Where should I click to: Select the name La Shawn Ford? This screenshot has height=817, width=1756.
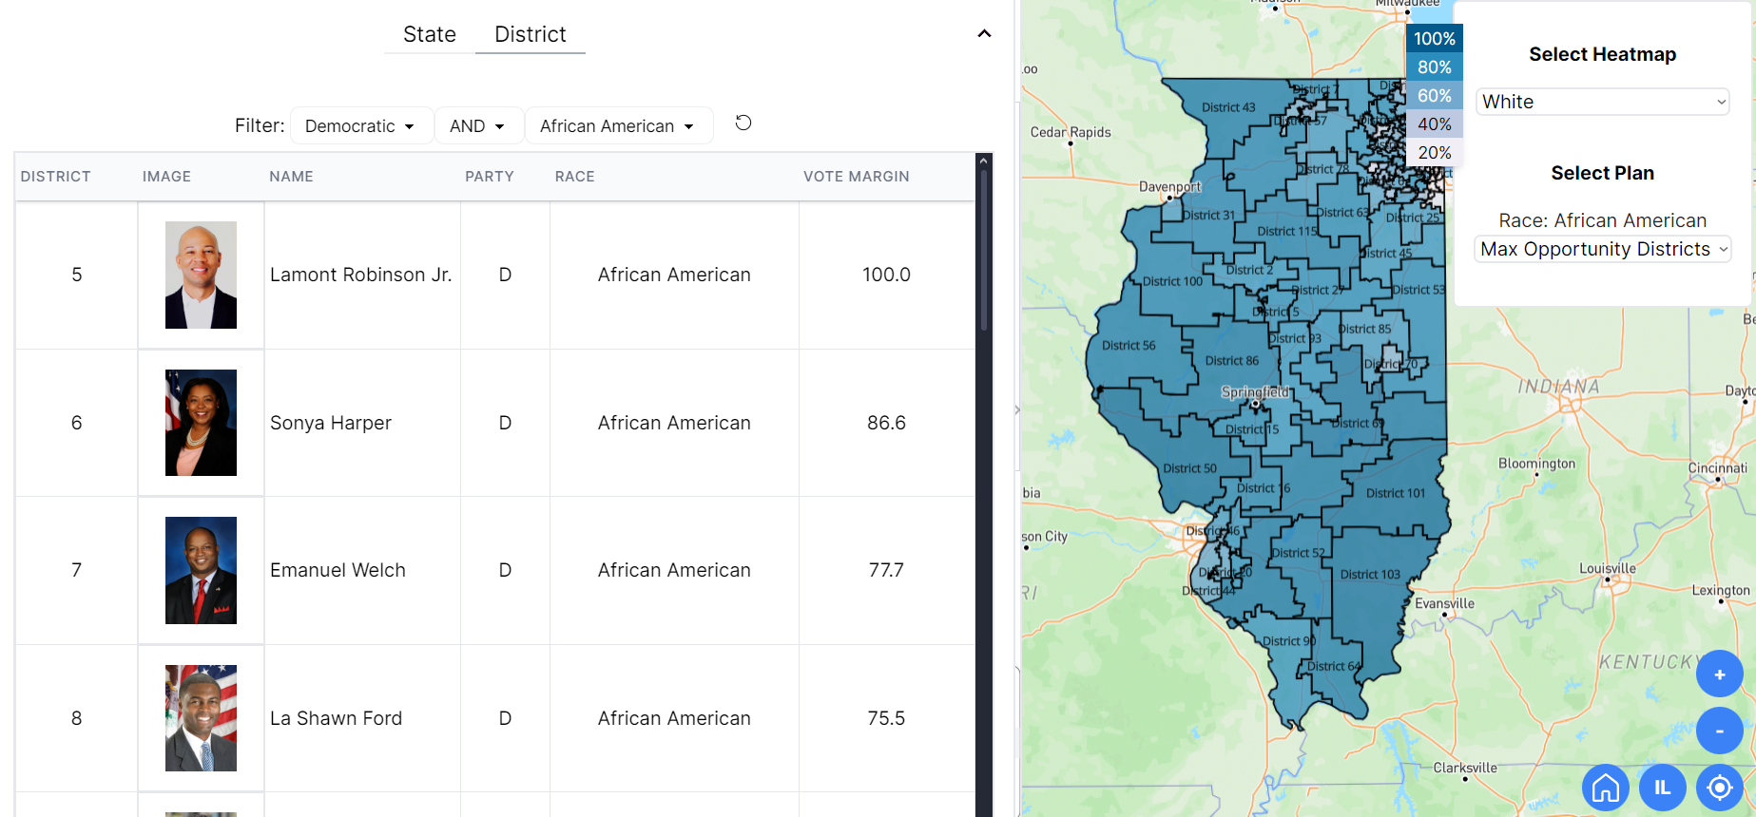pos(336,718)
